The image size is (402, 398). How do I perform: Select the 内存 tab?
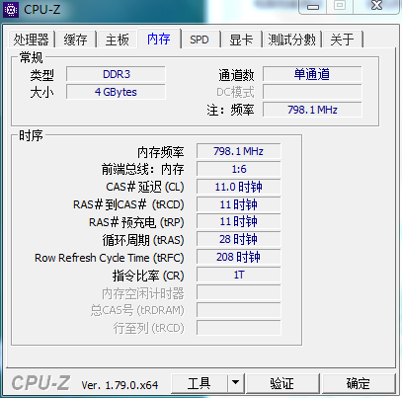pos(159,39)
